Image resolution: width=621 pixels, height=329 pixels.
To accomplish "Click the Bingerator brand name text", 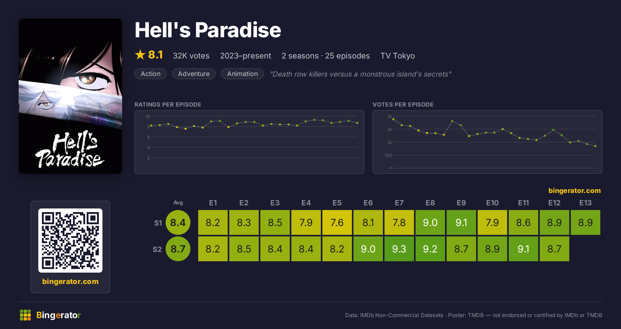I will [x=58, y=315].
